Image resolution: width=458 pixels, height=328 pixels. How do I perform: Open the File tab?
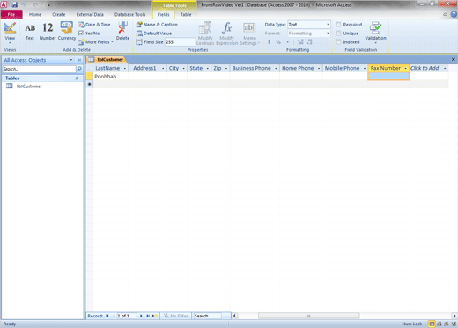(11, 14)
